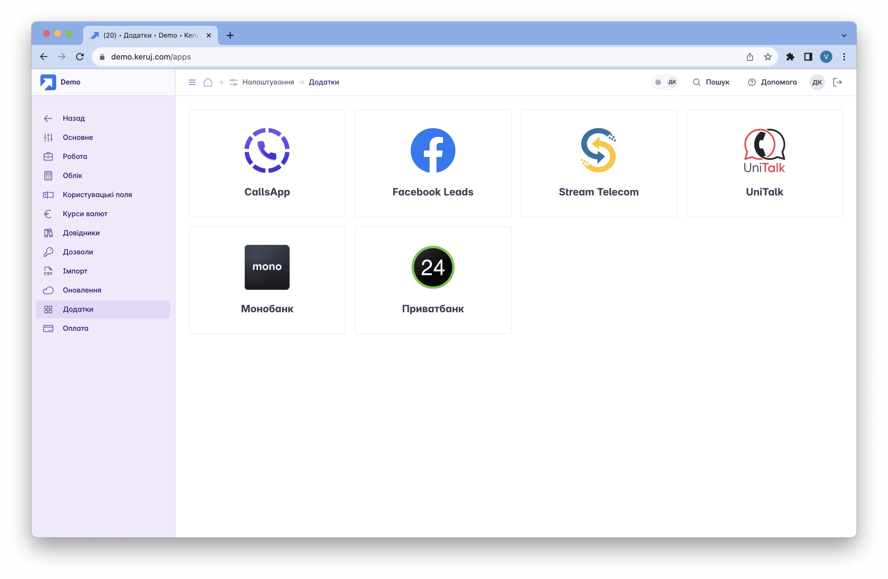View site info lock icon
Viewport: 888px width, 579px height.
click(102, 57)
